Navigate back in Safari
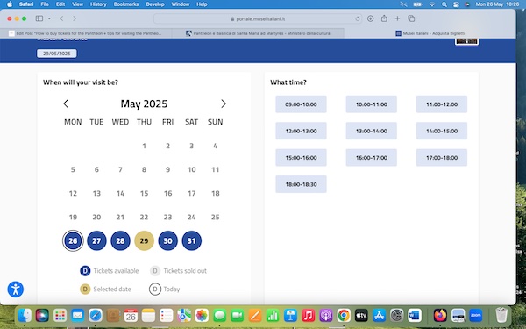 click(x=61, y=18)
